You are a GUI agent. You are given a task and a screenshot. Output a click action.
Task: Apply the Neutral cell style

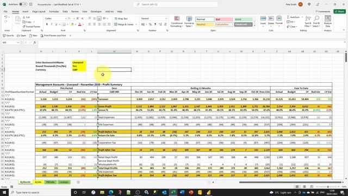[204, 24]
